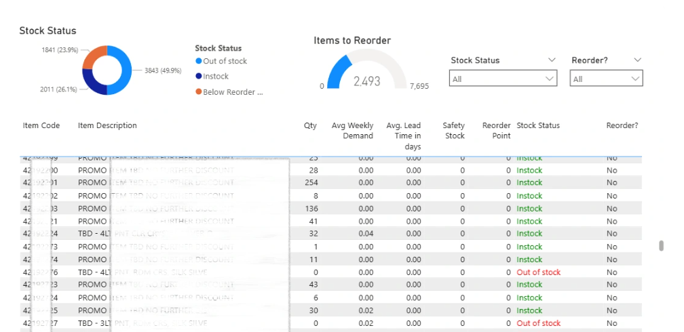Click the gauge value 2,493
684x332 pixels.
pos(367,81)
